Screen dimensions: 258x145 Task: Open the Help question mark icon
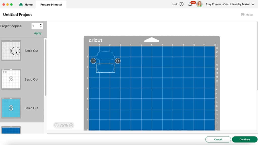(x=181, y=4)
